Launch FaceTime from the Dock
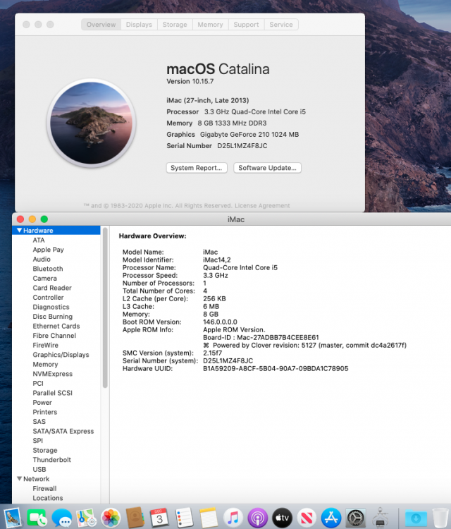The height and width of the screenshot is (529, 451). tap(37, 518)
